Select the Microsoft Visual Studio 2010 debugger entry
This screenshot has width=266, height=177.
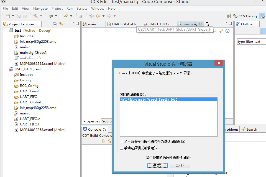point(168,100)
